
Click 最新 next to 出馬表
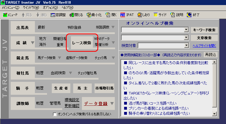tap(41, 27)
